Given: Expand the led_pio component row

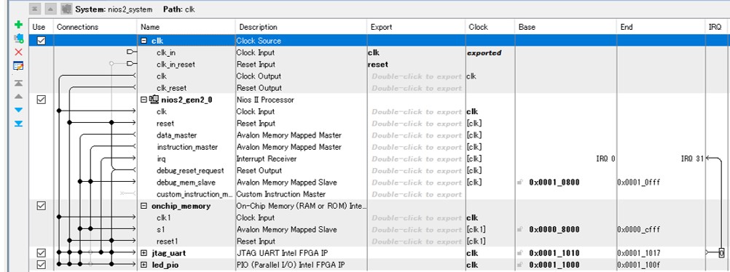Looking at the screenshot, I should pyautogui.click(x=144, y=265).
